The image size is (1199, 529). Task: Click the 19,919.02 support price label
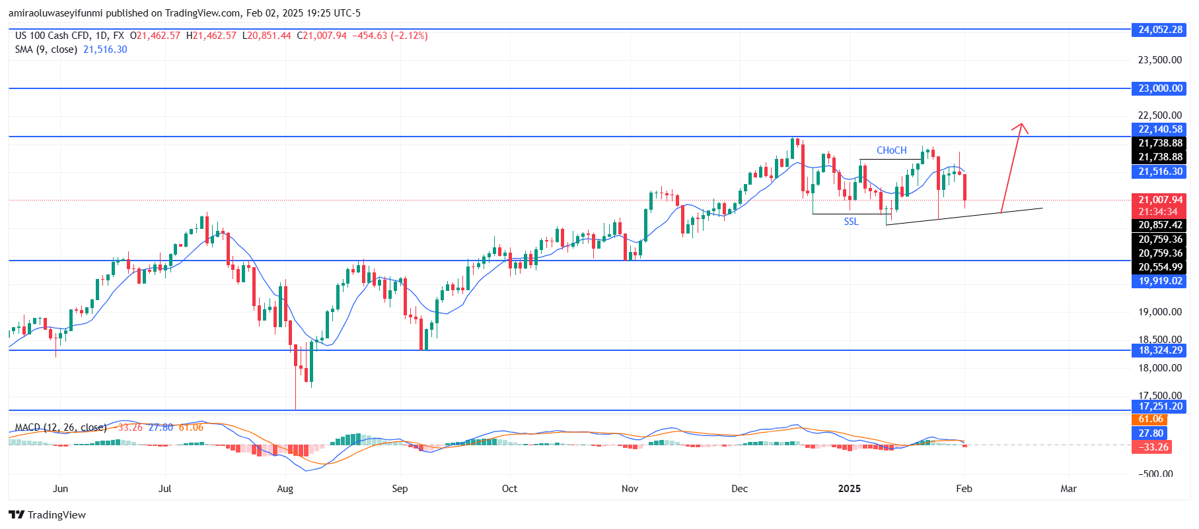pyautogui.click(x=1159, y=281)
